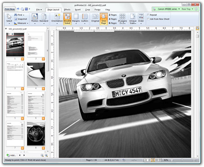Viewport: 204px width, 167px height.
Task: Open the File menu
Action: (39, 10)
